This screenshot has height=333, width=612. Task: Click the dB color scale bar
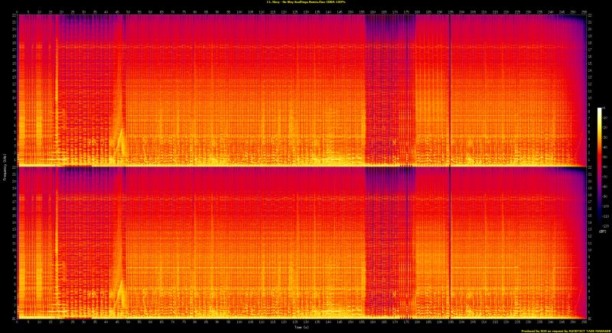(600, 166)
